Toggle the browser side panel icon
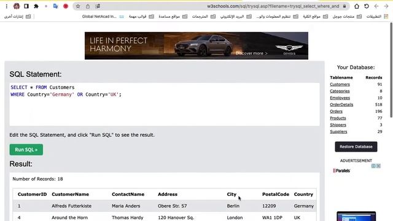This screenshot has height=221, width=393. (x=26, y=6)
